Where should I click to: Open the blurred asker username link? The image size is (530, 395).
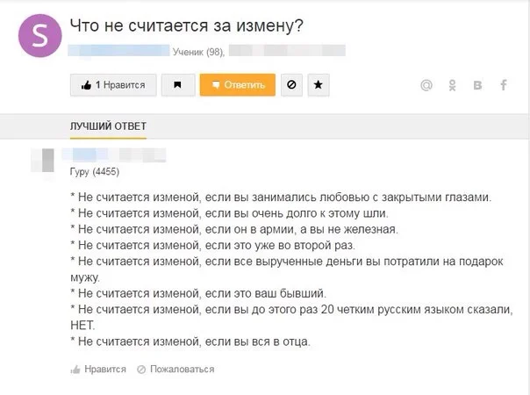tap(120, 52)
